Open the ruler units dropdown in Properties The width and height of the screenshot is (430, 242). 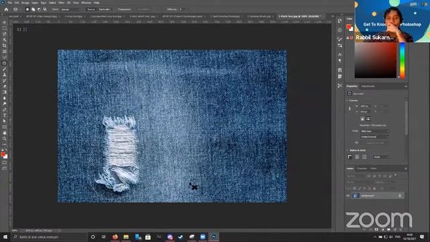click(381, 157)
